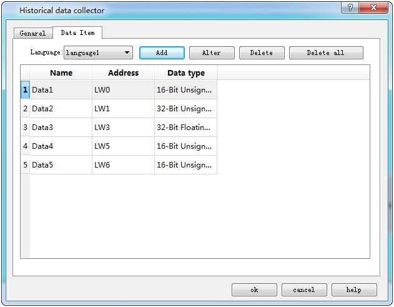Confirm with the ok button
The height and width of the screenshot is (307, 394).
pos(254,289)
